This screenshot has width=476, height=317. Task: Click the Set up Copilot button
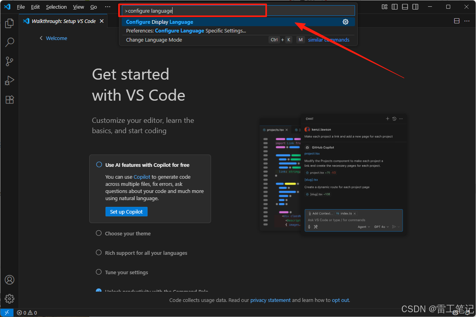pos(126,212)
